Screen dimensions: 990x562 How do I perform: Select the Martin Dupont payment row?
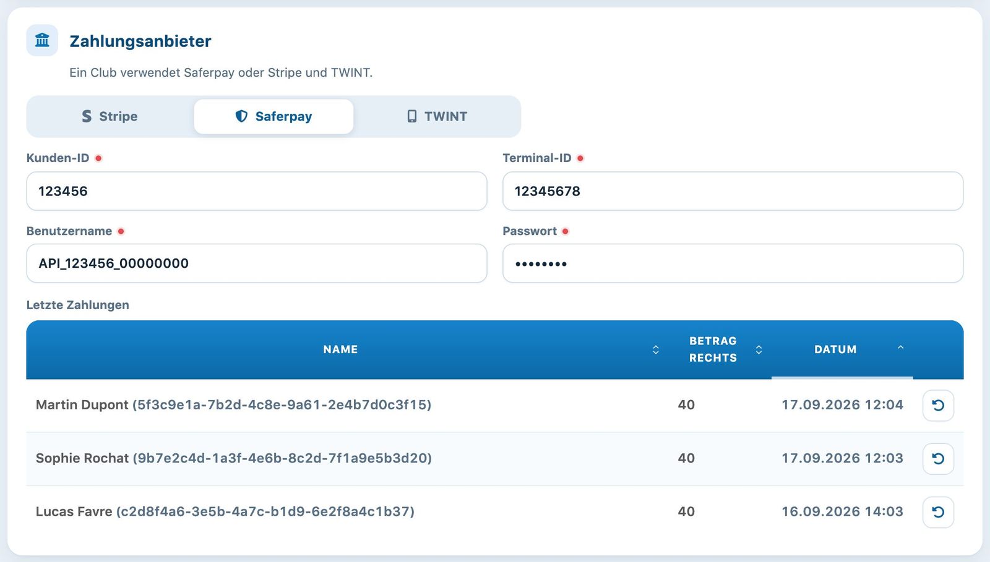(x=495, y=406)
